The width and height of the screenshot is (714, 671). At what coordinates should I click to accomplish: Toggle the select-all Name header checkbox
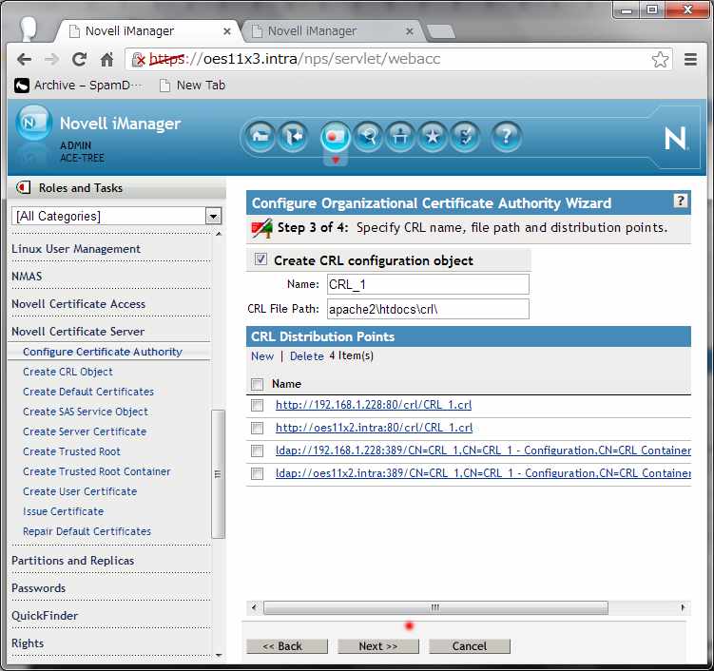[258, 384]
